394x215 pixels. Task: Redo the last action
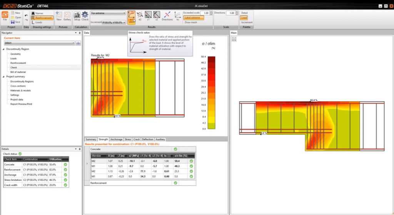pos(26,20)
